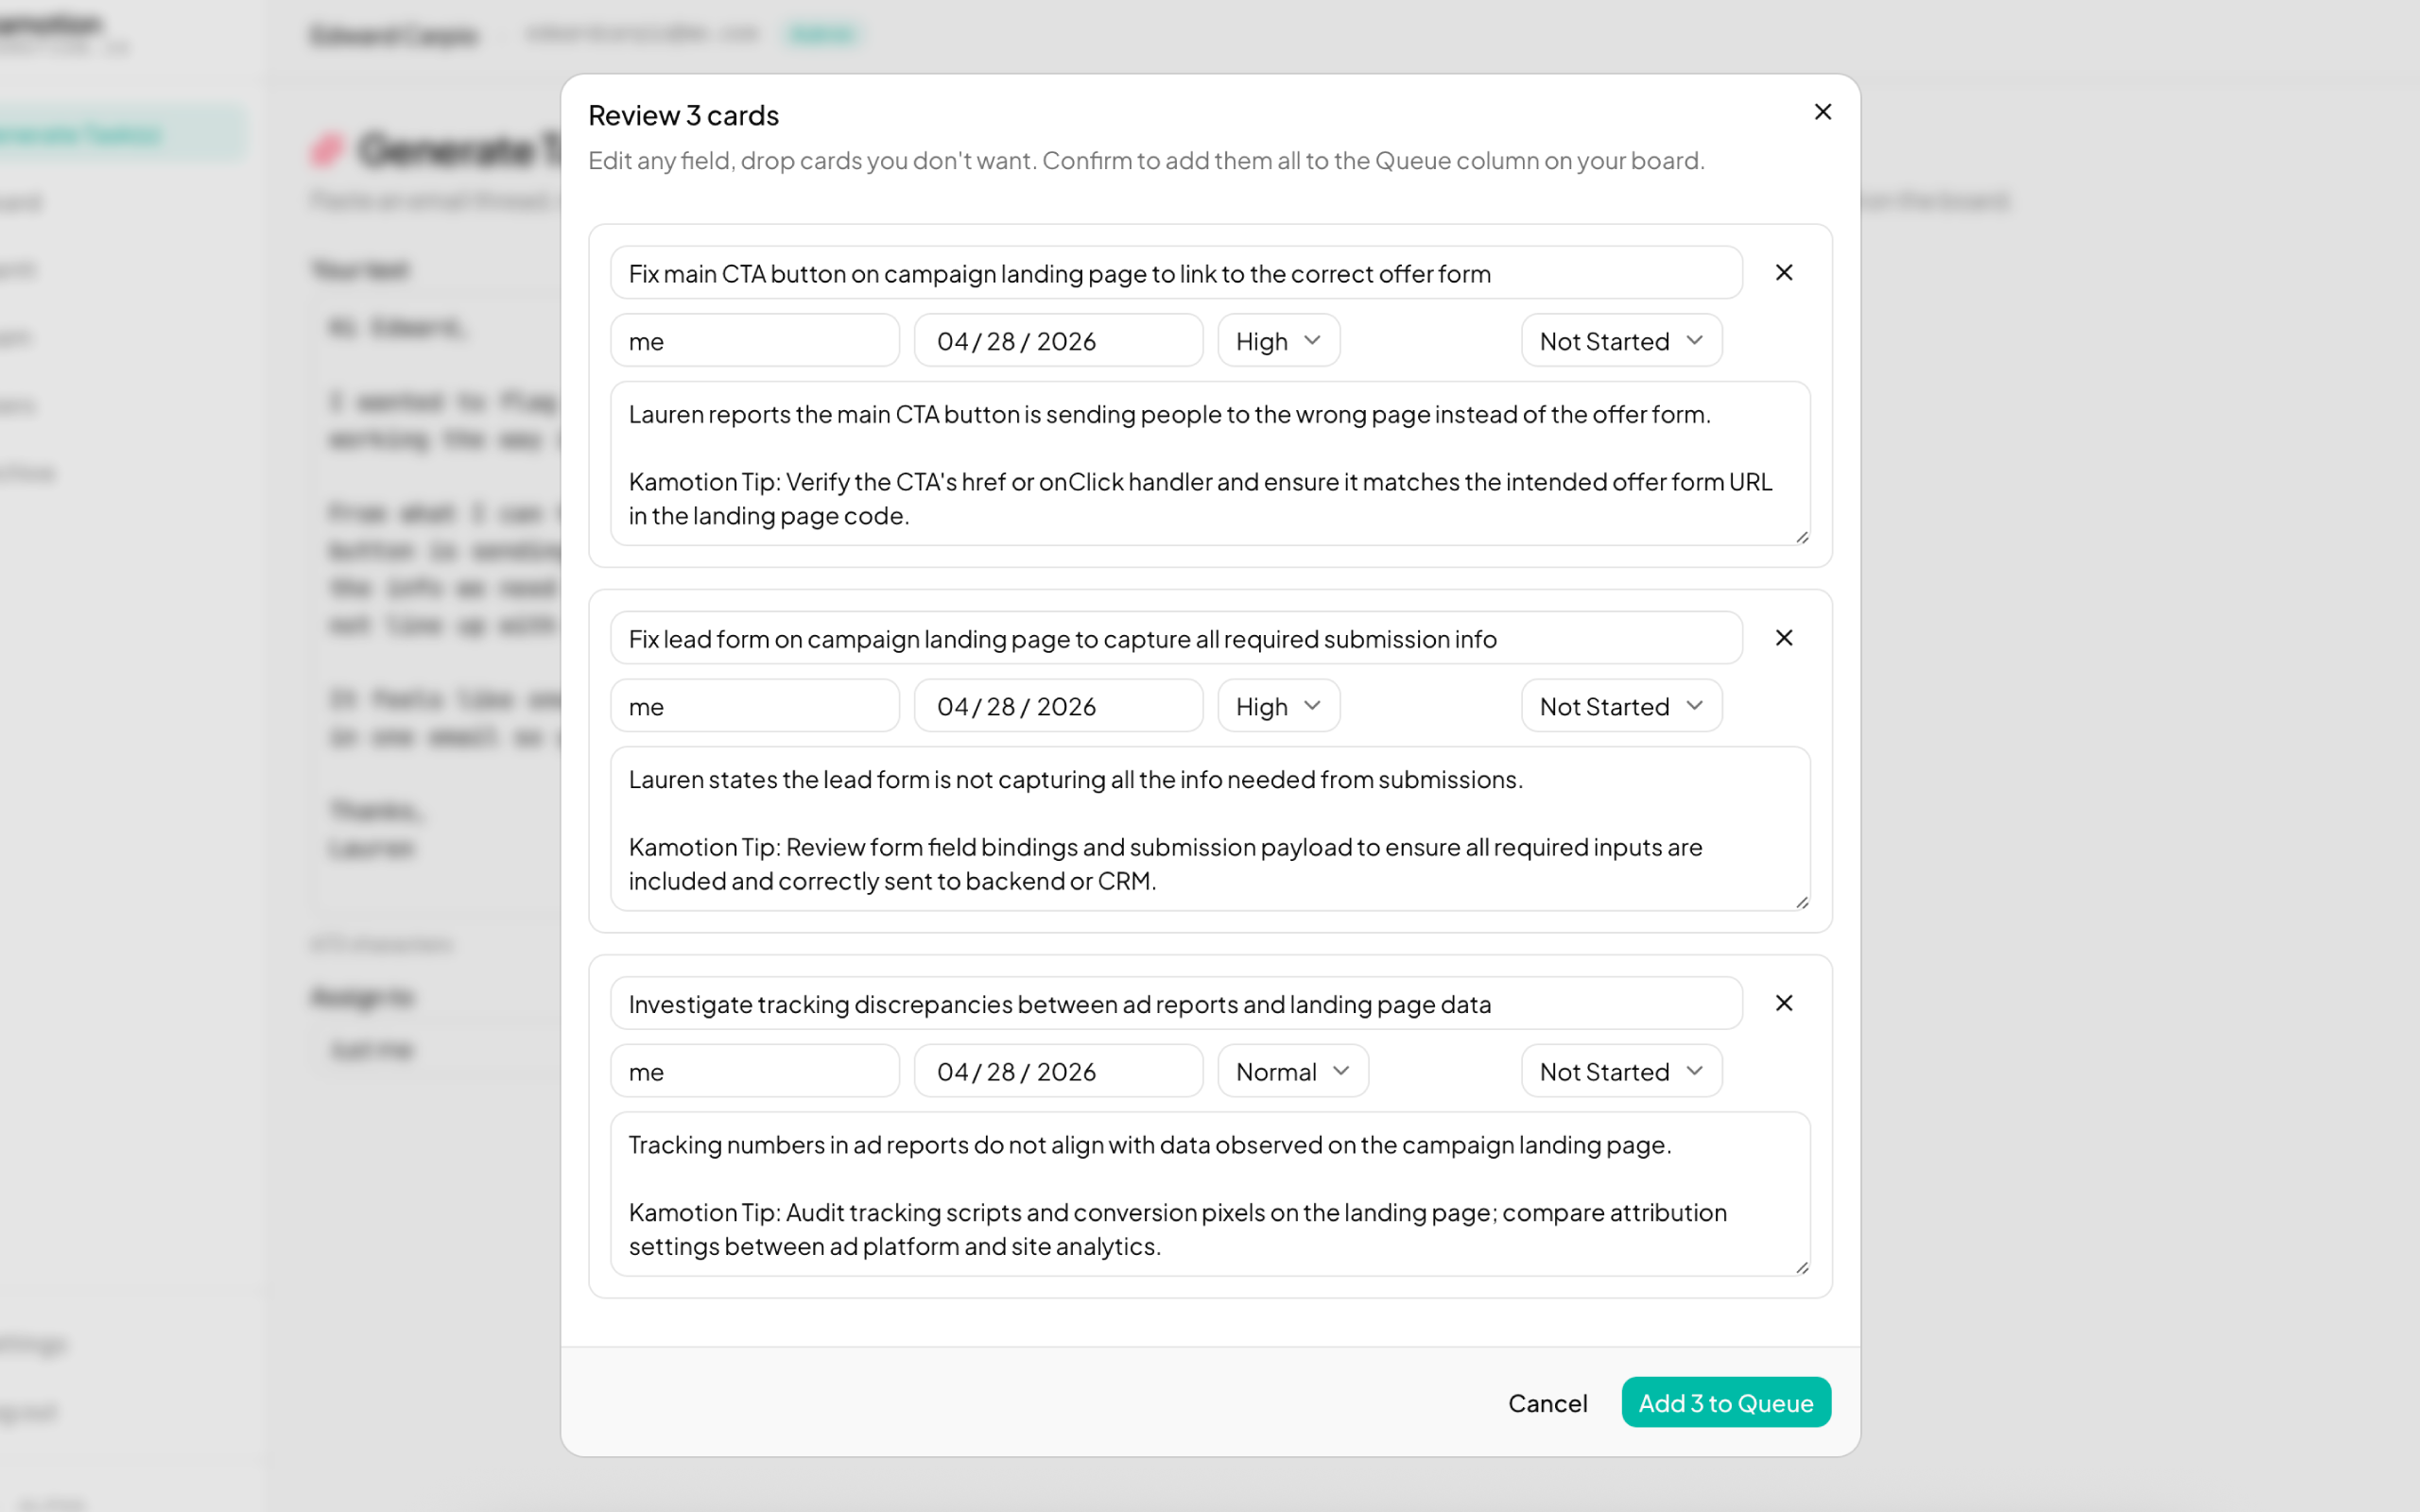Edit the assignee field on the tracking card

click(x=754, y=1070)
